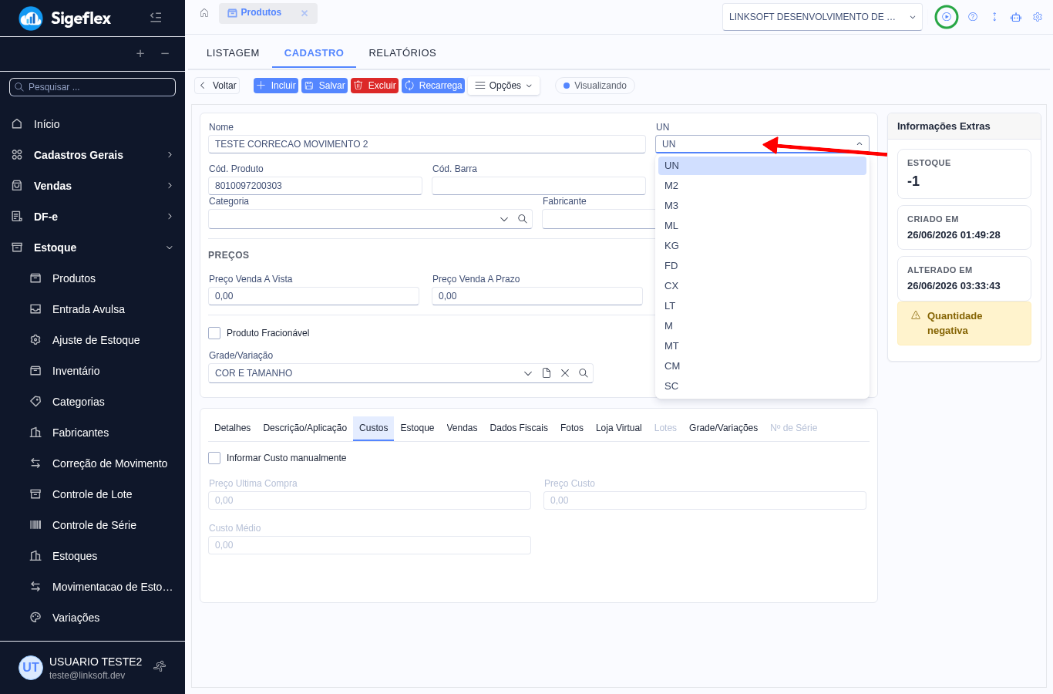This screenshot has width=1053, height=694.
Task: Select KG from the unit list
Action: coord(762,246)
